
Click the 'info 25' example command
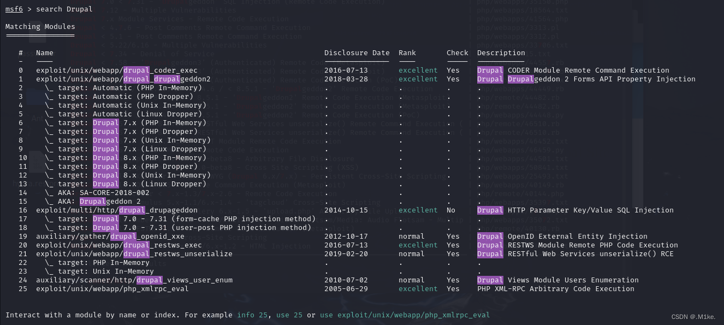point(252,315)
